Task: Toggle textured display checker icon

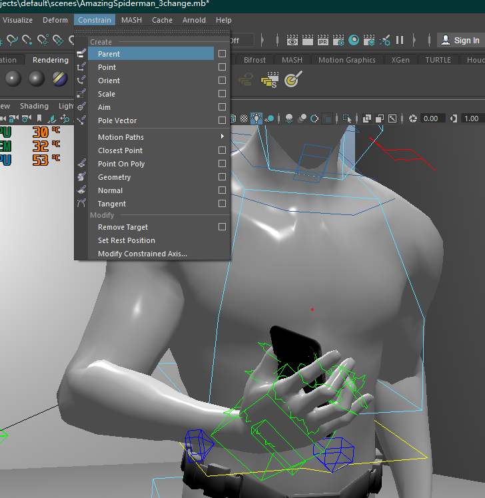Action: (x=244, y=119)
